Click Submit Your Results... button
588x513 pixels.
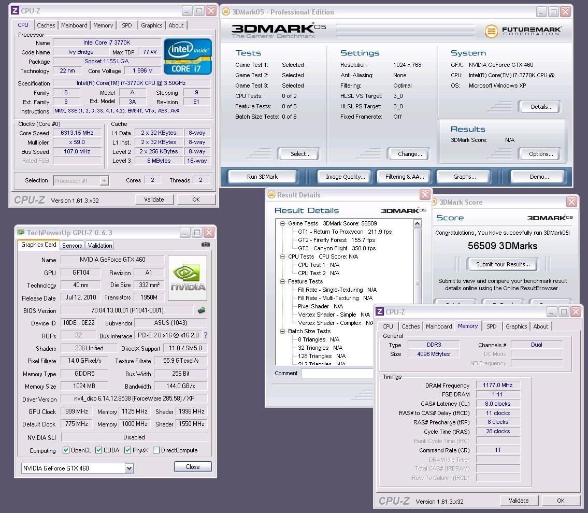pyautogui.click(x=503, y=264)
